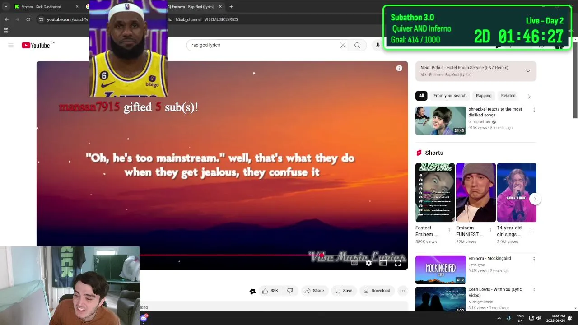
Task: Open Discord from the taskbar
Action: (x=144, y=318)
